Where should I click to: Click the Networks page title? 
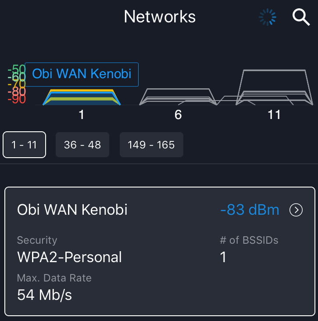click(x=160, y=17)
